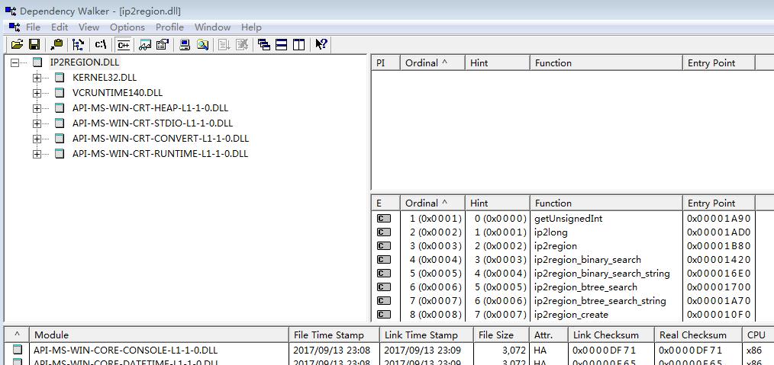Click View Module in External Viewer icon

click(x=145, y=45)
